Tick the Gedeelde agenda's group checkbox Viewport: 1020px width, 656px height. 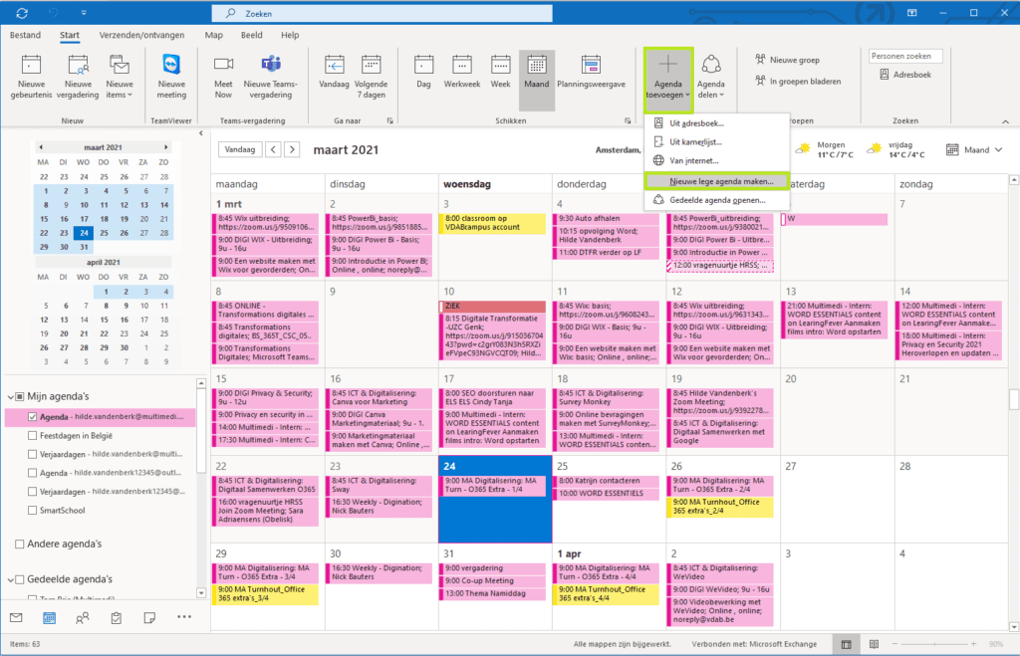(x=20, y=579)
